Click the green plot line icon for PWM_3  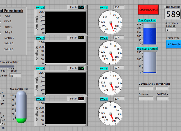pyautogui.click(x=81, y=68)
